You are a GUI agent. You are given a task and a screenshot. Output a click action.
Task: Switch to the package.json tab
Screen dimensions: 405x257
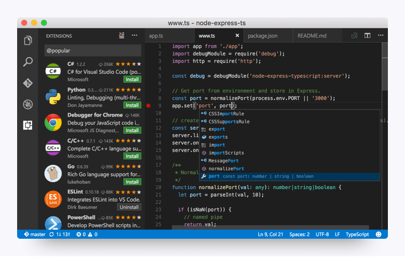point(268,35)
